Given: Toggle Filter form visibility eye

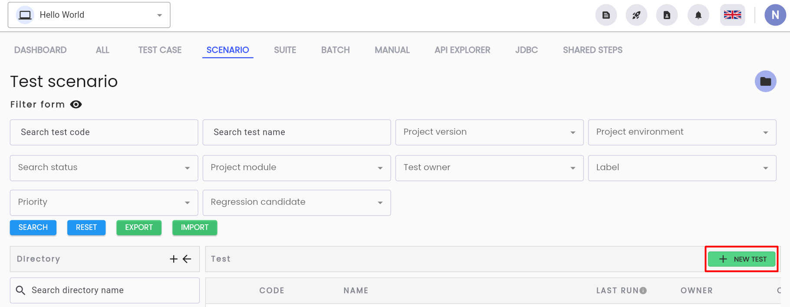Looking at the screenshot, I should [76, 104].
